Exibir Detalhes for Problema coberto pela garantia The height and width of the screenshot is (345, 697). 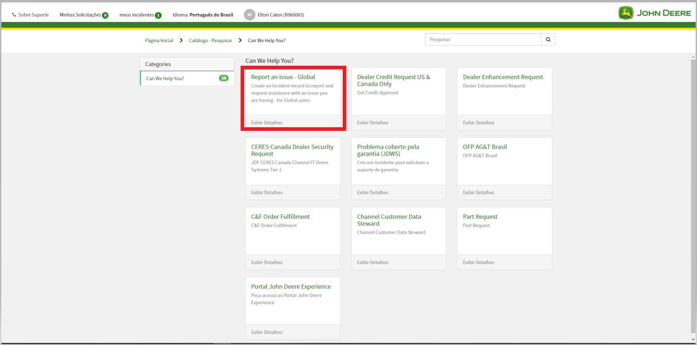(x=373, y=192)
